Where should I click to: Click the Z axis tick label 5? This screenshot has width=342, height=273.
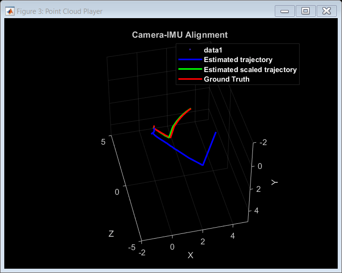103,142
